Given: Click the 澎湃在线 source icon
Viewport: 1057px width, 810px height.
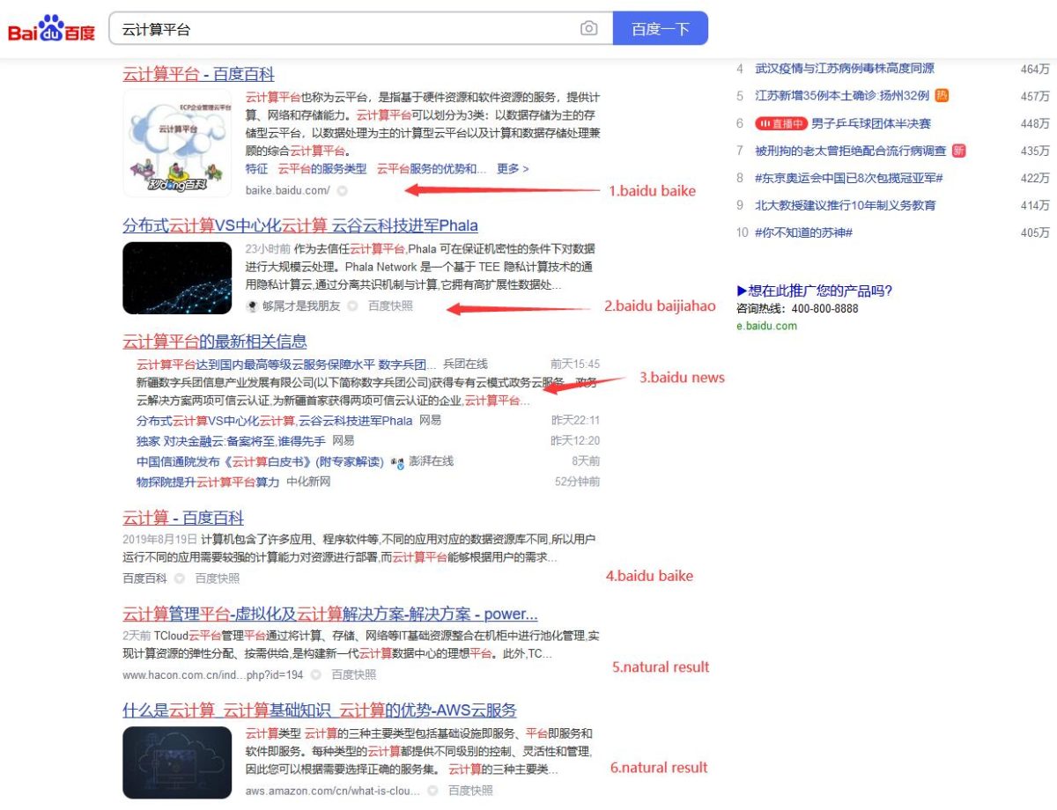Looking at the screenshot, I should pos(397,461).
